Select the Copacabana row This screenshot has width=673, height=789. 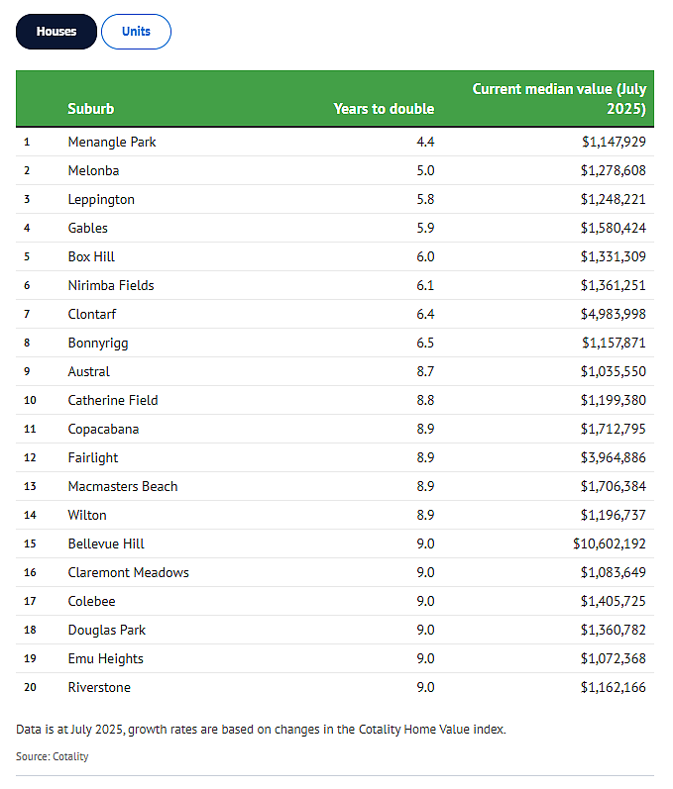tap(335, 429)
